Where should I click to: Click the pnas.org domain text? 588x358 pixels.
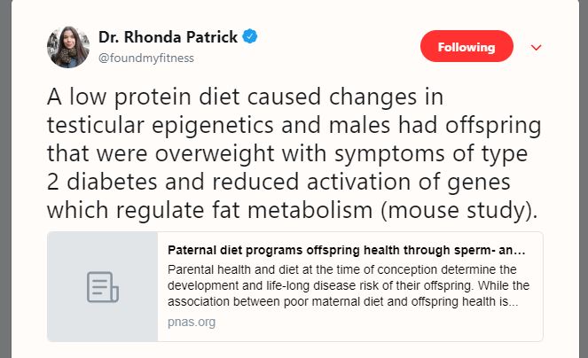tap(191, 322)
